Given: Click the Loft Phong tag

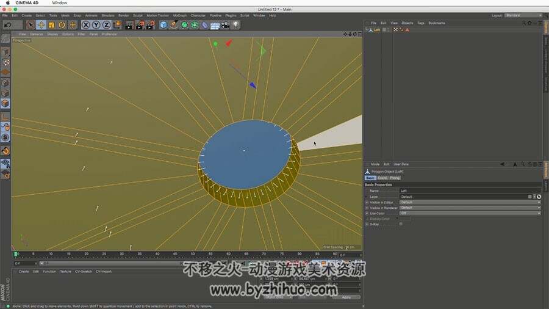Looking at the screenshot, I should [401, 30].
